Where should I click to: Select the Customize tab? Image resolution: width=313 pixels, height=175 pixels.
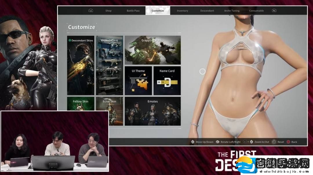click(158, 10)
